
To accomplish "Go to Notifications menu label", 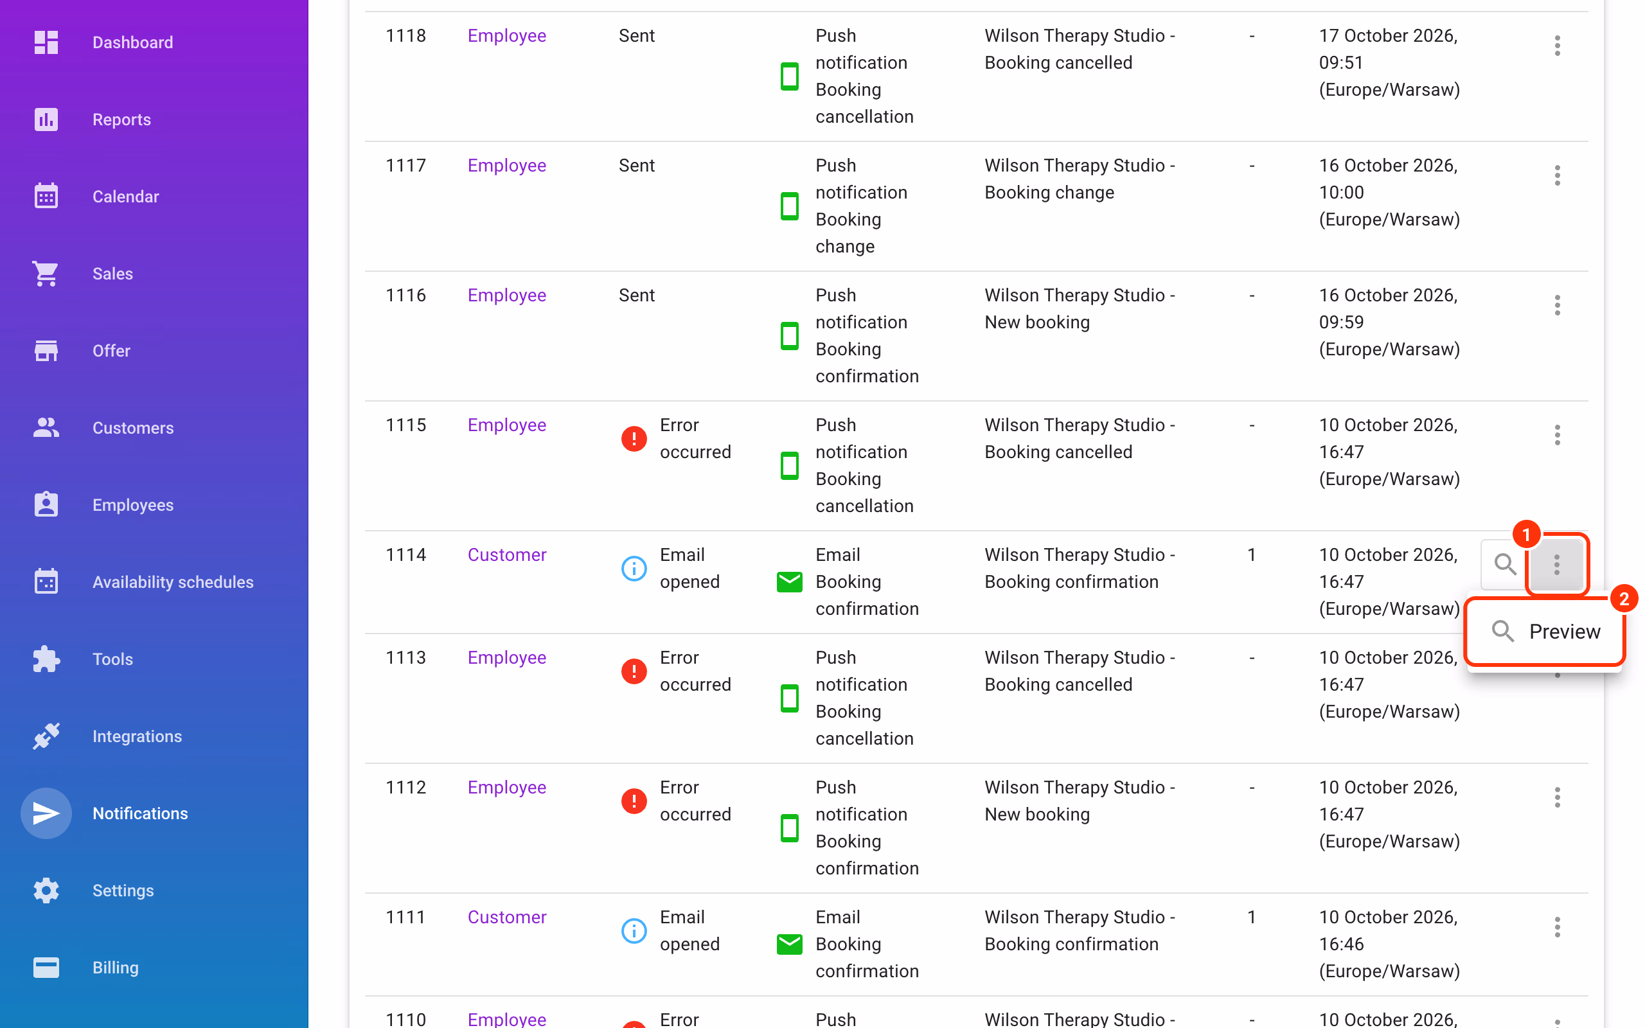I will tap(140, 813).
